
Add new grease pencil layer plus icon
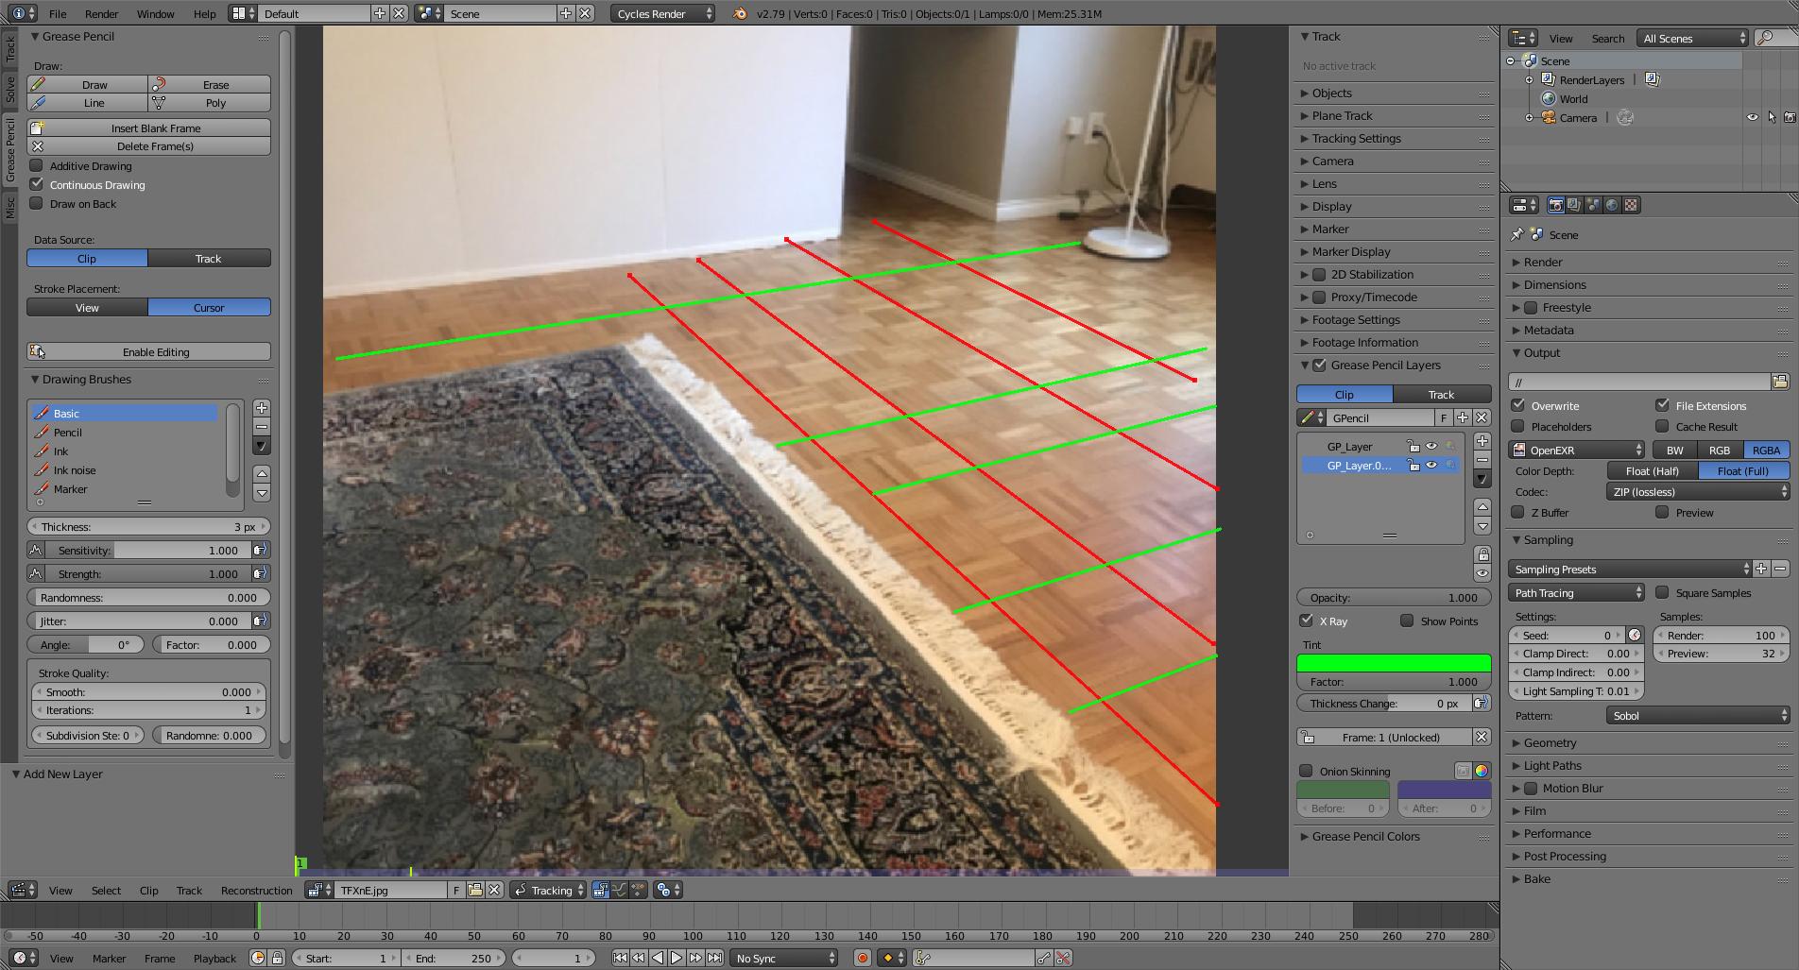click(x=1482, y=441)
